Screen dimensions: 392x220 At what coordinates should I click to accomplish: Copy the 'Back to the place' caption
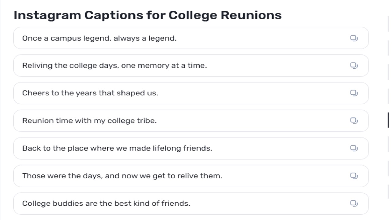pyautogui.click(x=354, y=148)
